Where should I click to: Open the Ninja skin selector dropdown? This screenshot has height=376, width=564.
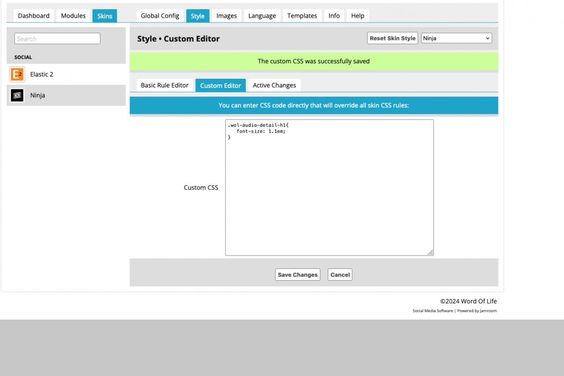click(456, 38)
